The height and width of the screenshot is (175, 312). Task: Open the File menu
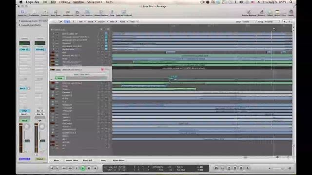[45, 2]
